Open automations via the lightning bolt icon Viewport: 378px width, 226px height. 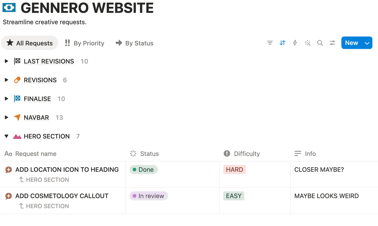[295, 43]
